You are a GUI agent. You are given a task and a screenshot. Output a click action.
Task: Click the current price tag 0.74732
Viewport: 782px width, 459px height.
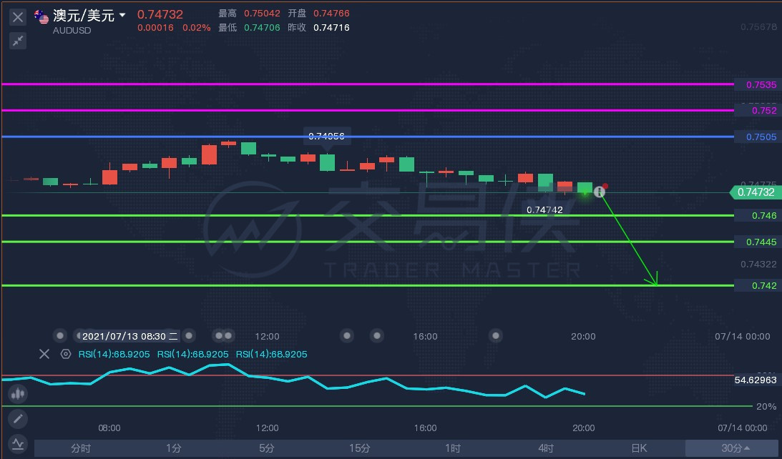(x=756, y=192)
